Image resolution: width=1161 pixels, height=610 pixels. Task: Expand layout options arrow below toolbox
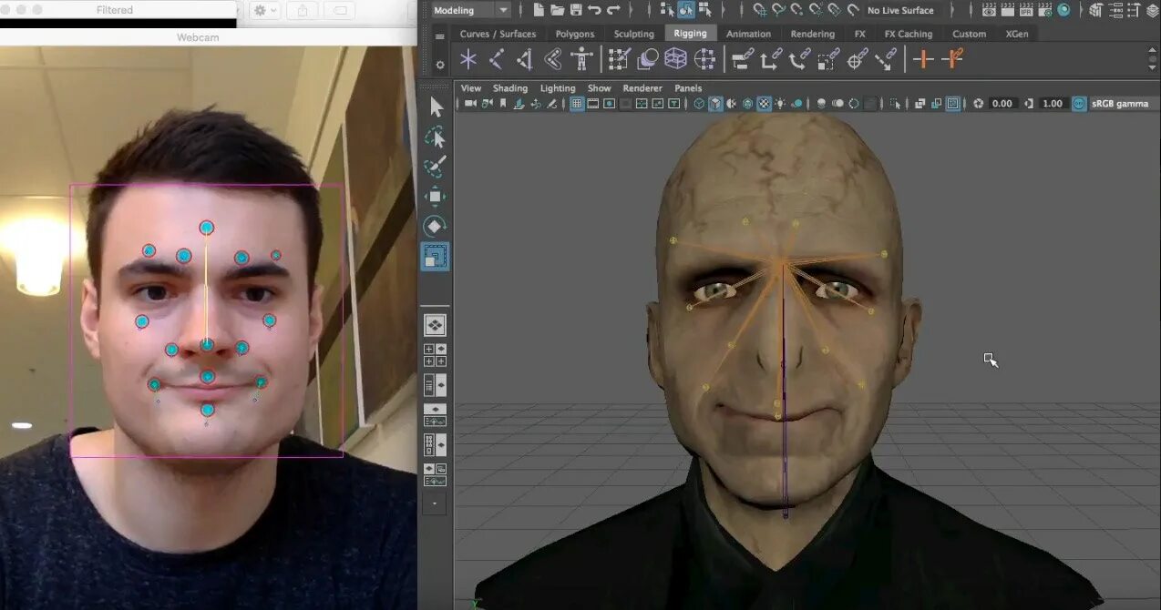coord(435,503)
